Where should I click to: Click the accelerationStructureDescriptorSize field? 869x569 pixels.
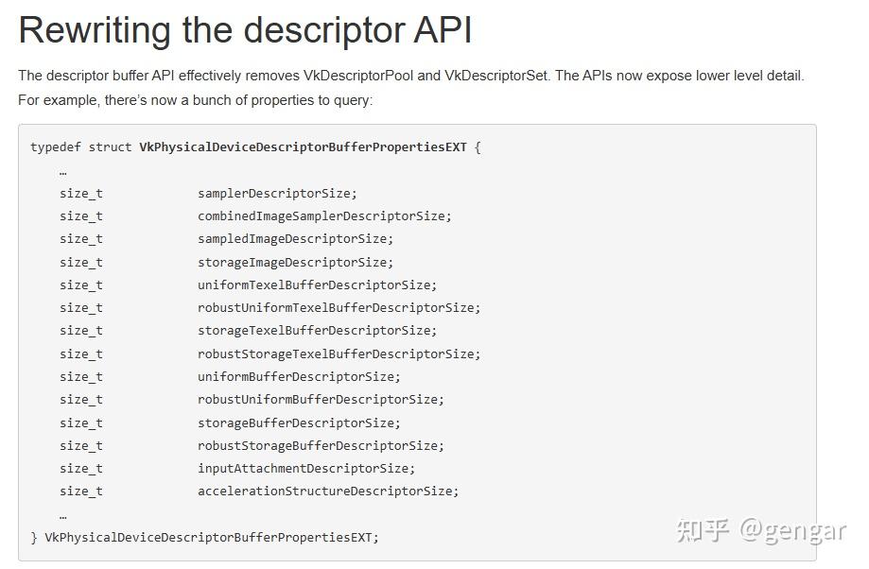click(328, 491)
